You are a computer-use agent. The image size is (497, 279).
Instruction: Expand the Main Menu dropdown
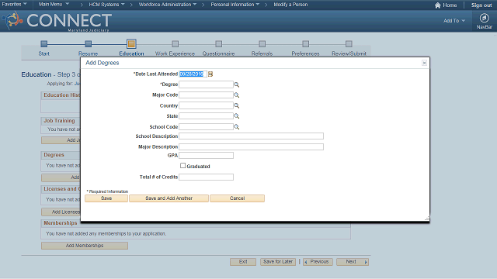54,4
